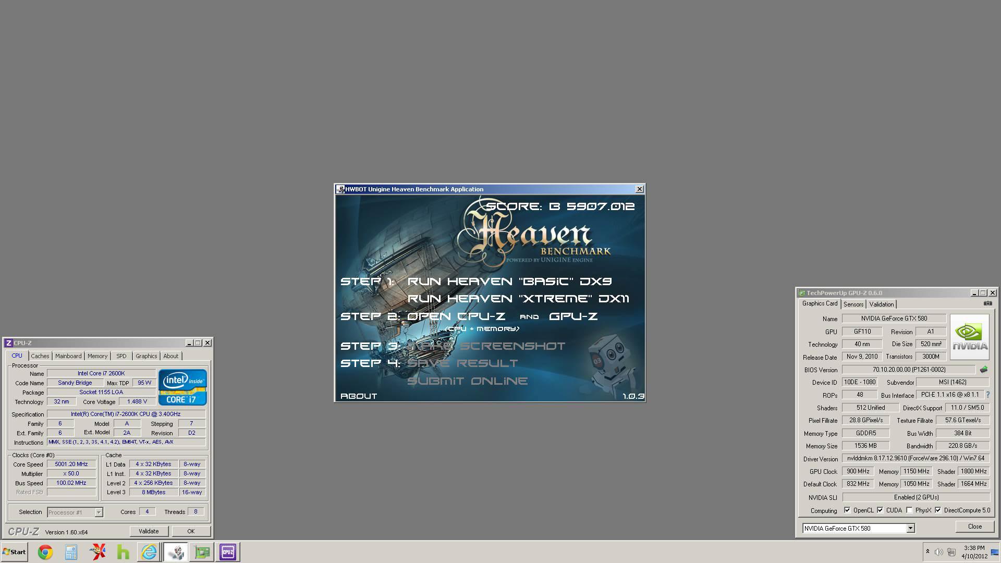Click the Show Desktop icon at tray edge

tap(995, 552)
